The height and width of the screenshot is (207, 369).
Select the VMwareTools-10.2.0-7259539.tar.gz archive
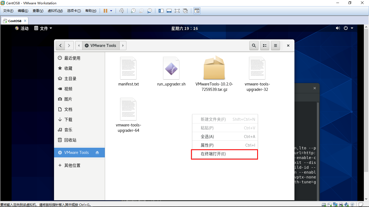(214, 73)
